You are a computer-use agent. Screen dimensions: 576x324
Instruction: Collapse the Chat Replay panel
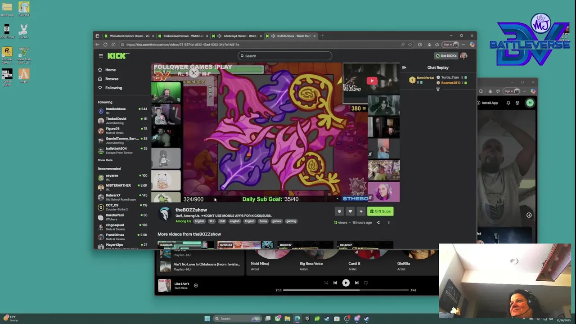point(404,67)
